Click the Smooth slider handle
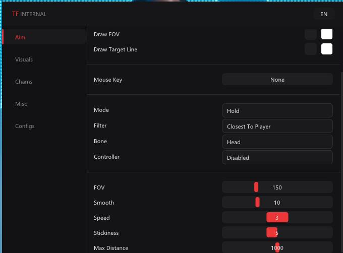 (257, 202)
